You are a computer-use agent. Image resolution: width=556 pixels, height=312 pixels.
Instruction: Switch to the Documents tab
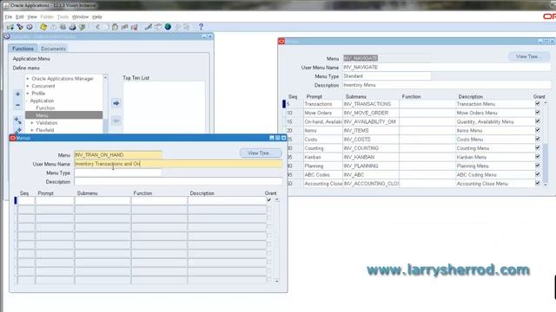tap(53, 49)
